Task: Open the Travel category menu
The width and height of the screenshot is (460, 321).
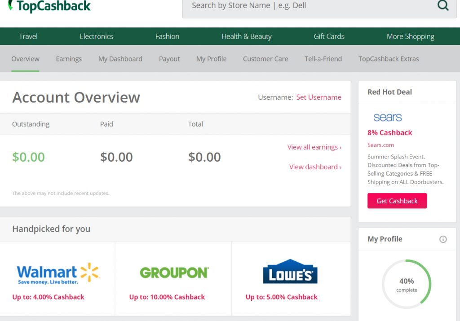Action: (28, 36)
